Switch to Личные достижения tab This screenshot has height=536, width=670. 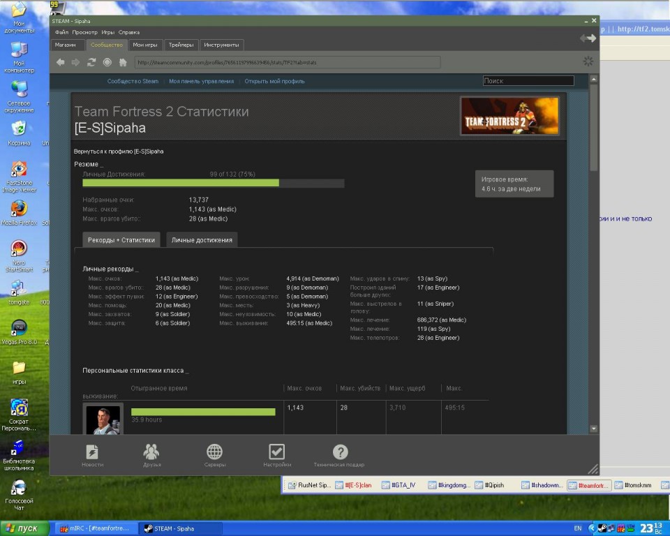[x=202, y=240]
